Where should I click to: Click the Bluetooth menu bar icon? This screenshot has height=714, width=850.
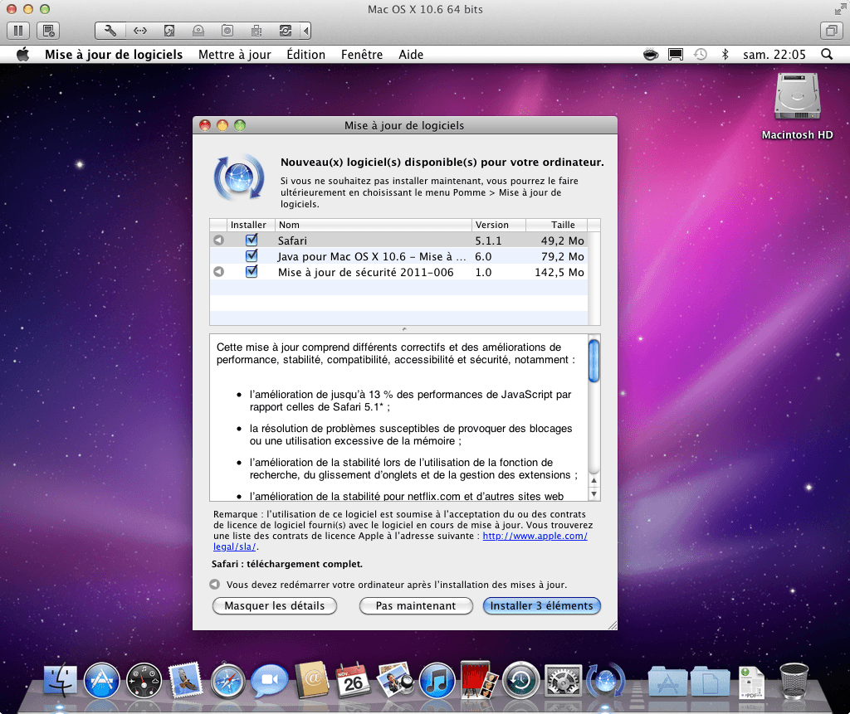(725, 54)
